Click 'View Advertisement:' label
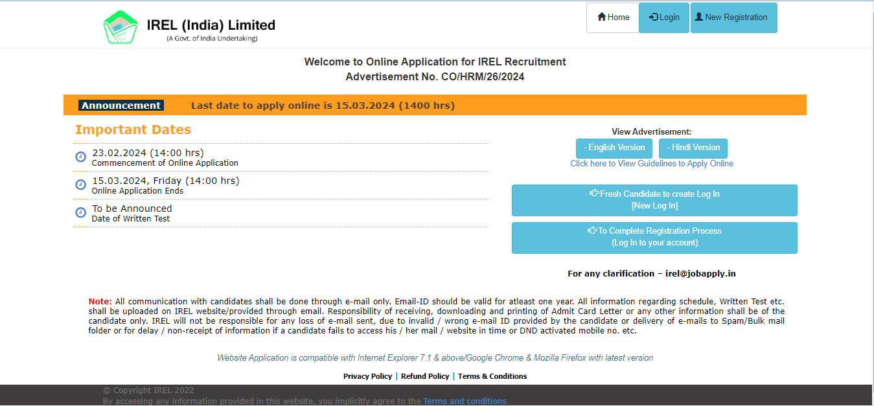874x406 pixels. point(652,132)
